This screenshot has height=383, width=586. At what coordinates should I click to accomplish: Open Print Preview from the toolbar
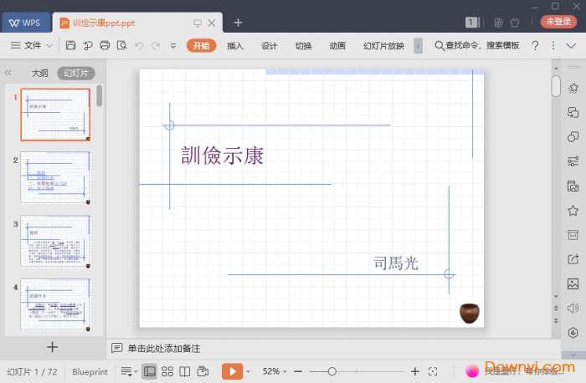click(x=122, y=45)
